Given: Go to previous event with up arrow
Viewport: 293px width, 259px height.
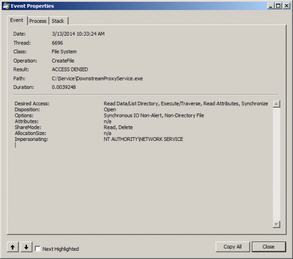Looking at the screenshot, I should pyautogui.click(x=13, y=247).
